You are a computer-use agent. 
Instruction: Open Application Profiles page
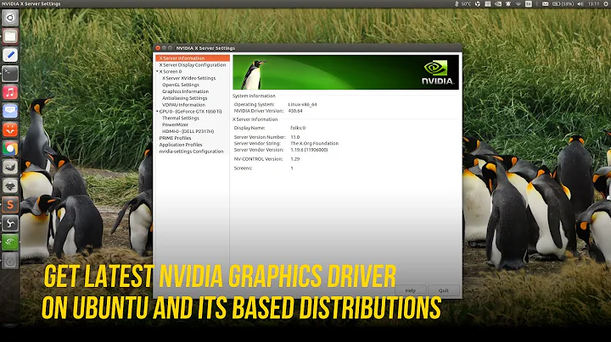(181, 145)
